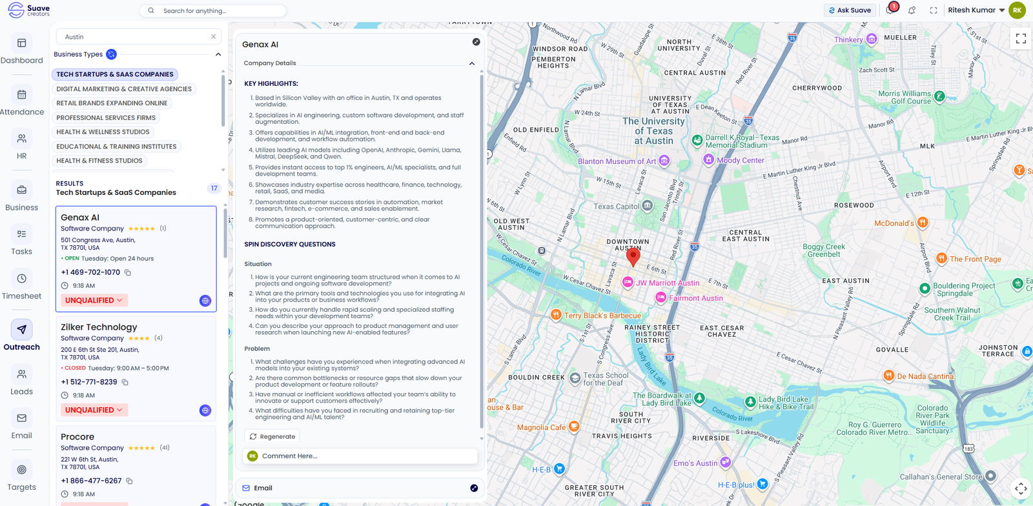
Task: Click the search magnifier icon
Action: pyautogui.click(x=151, y=11)
